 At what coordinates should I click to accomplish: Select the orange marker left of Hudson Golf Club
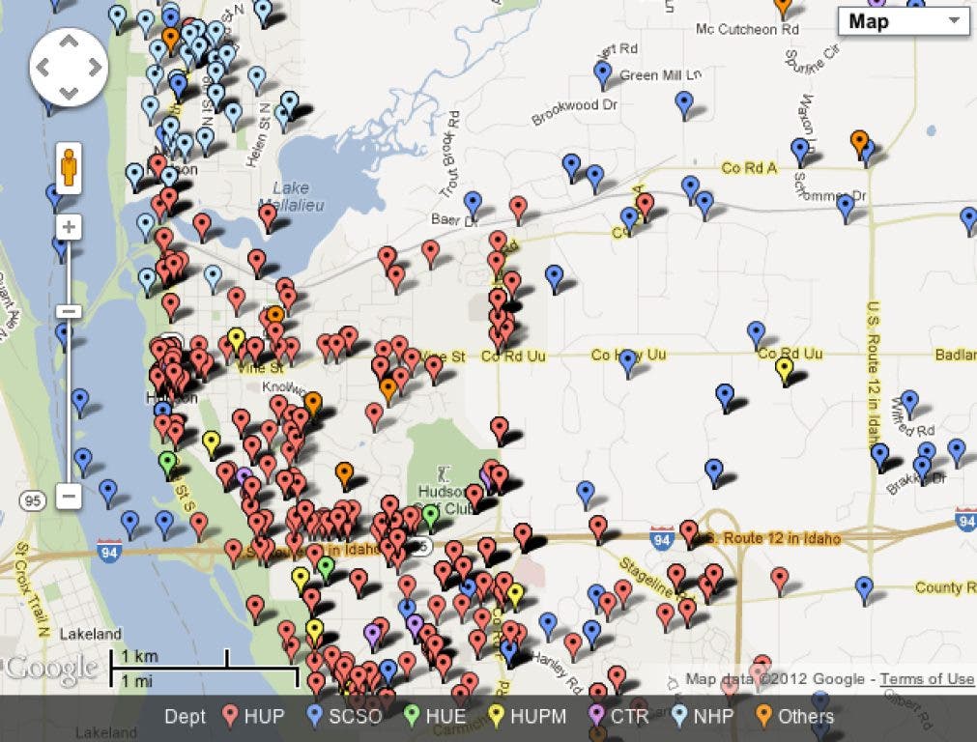coord(344,474)
